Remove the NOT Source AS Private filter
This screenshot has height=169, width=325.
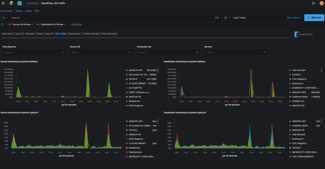coord(32,24)
